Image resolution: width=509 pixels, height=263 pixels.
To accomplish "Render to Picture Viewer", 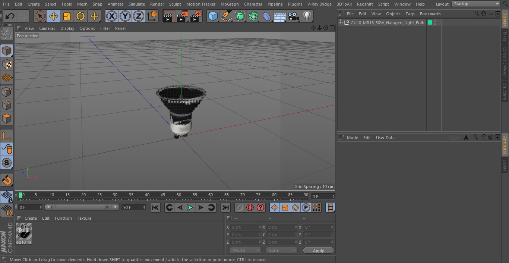I will tap(182, 16).
